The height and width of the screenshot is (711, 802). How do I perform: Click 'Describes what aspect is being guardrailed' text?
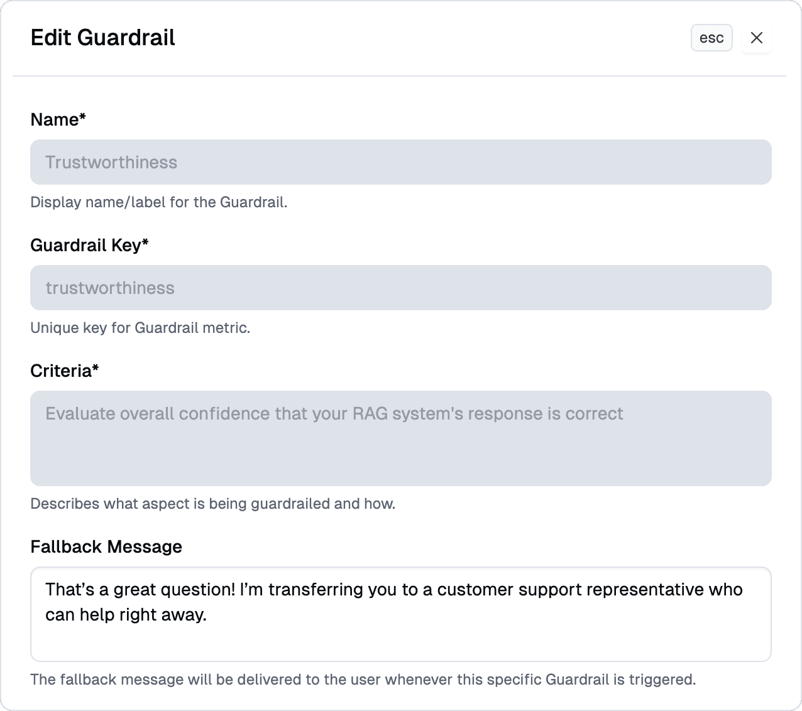[x=212, y=504]
